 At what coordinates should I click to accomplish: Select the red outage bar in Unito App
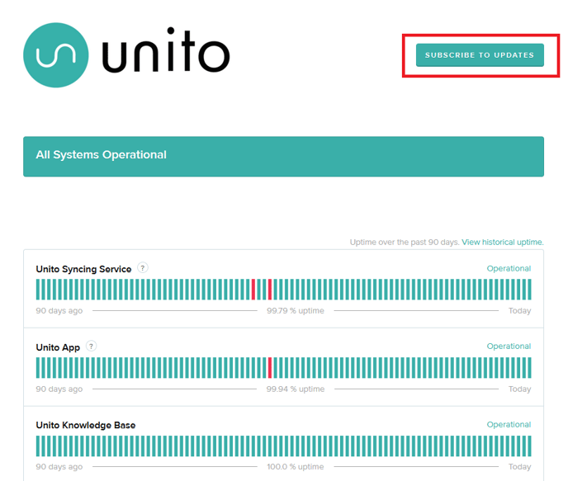[x=270, y=367]
